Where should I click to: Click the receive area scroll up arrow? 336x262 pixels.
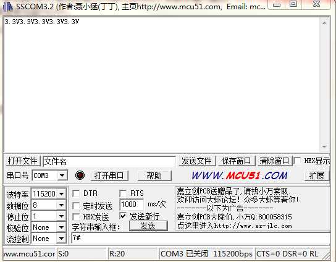324,22
